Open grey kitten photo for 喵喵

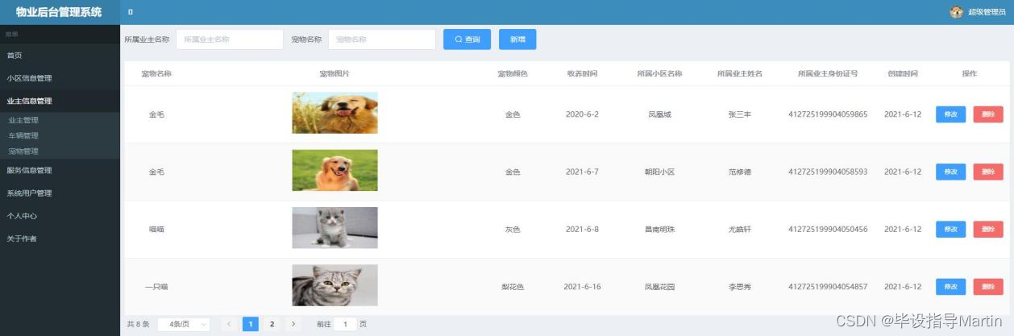(335, 228)
